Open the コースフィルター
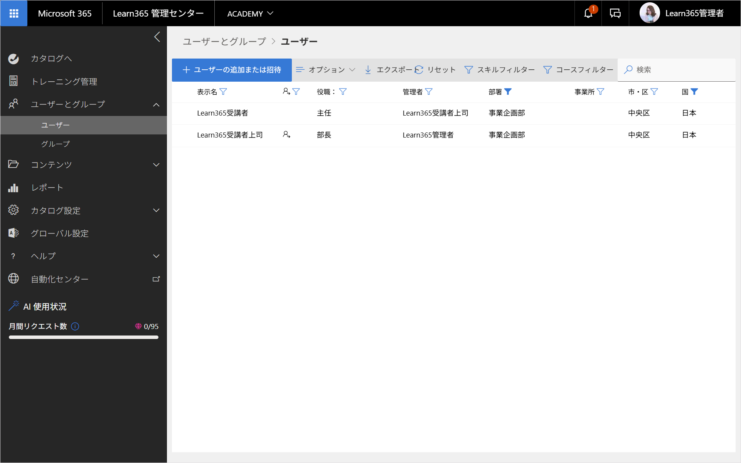The image size is (741, 463). tap(578, 70)
